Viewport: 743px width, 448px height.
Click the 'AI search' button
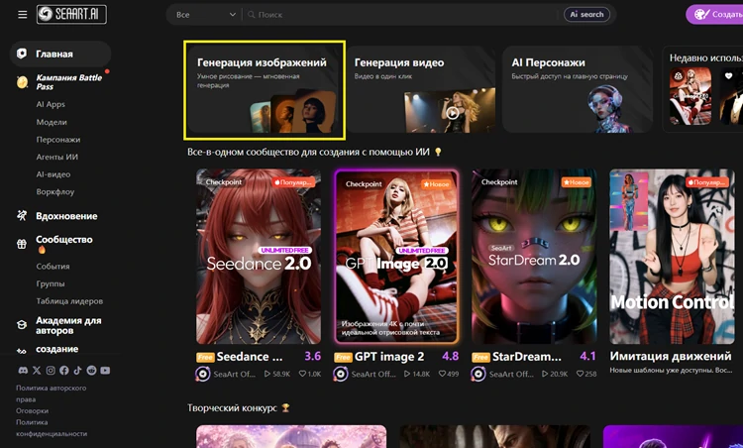[x=586, y=14]
